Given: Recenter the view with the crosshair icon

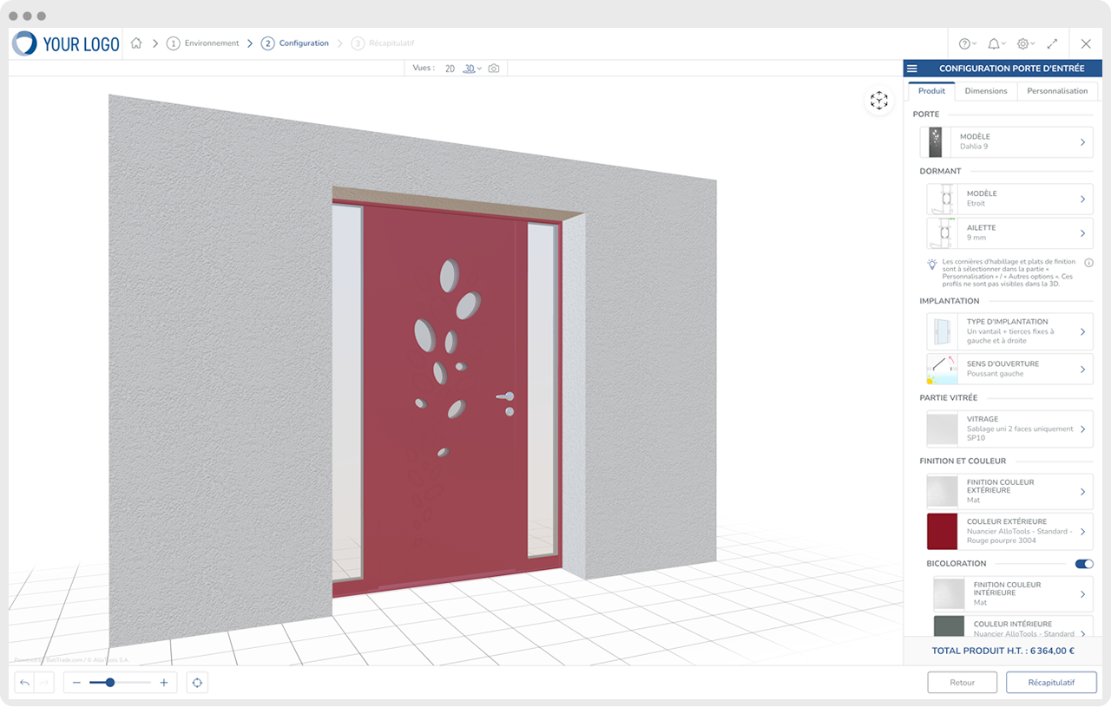Looking at the screenshot, I should coord(197,683).
